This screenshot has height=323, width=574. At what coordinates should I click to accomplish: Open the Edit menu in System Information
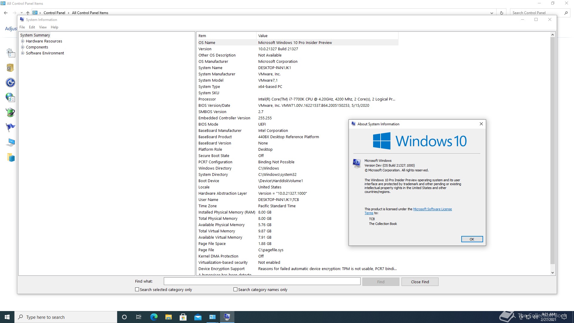32,27
